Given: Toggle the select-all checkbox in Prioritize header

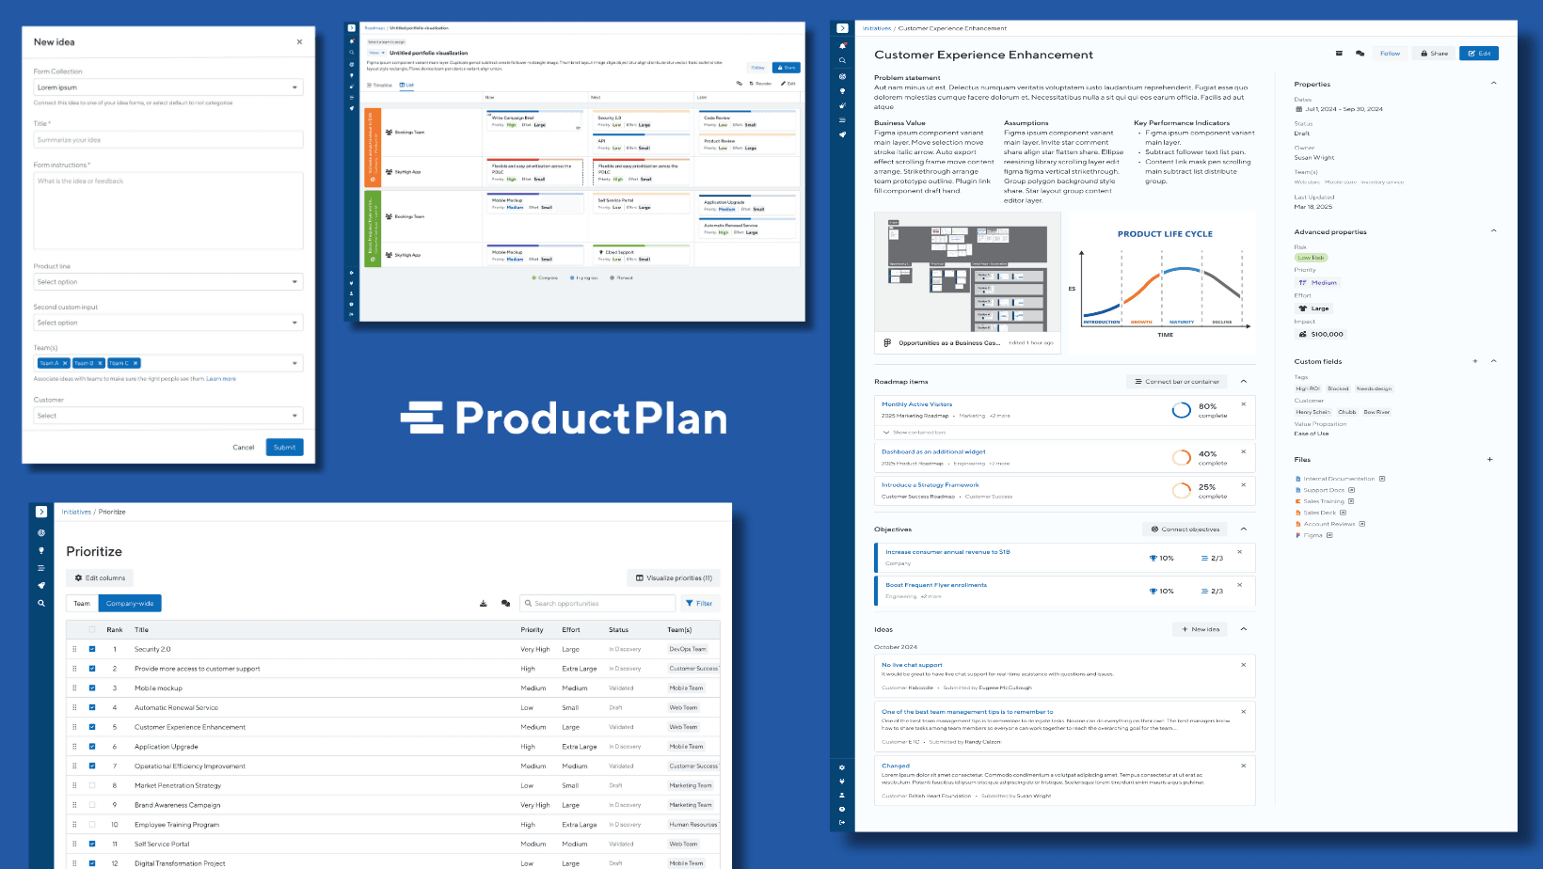Looking at the screenshot, I should (92, 629).
